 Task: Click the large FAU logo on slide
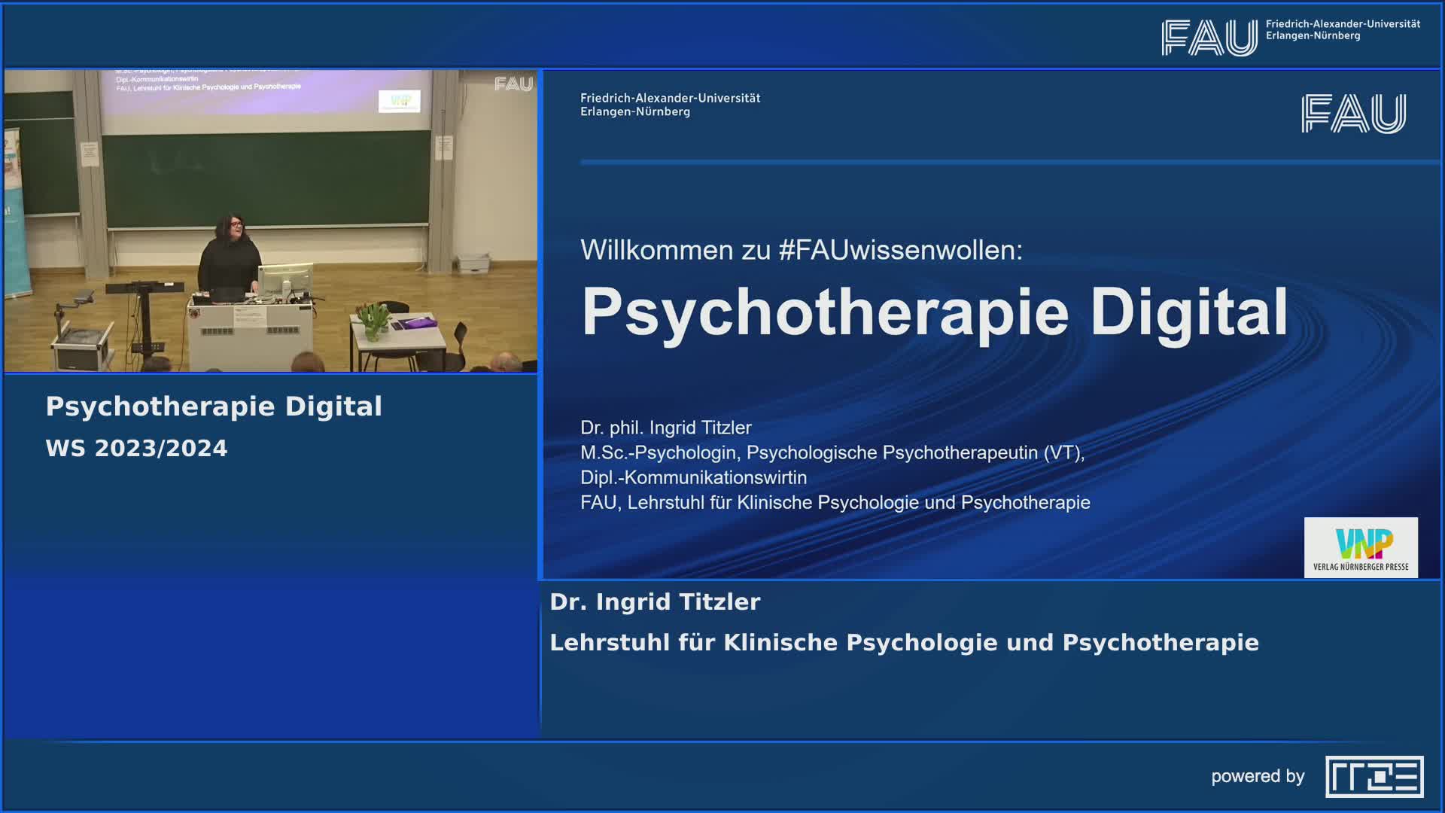point(1353,114)
